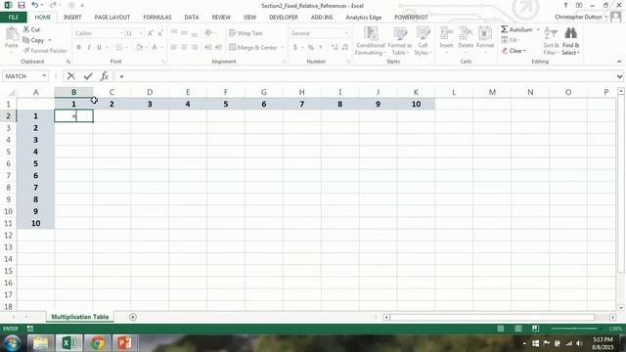Apply percent style format
This screenshot has height=352, width=626.
pos(311,47)
